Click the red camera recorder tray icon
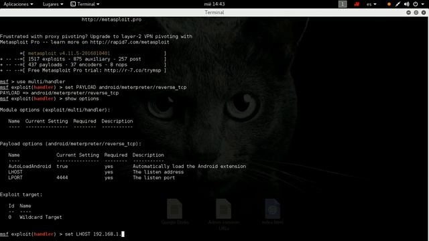This screenshot has height=241, width=429. (357, 4)
